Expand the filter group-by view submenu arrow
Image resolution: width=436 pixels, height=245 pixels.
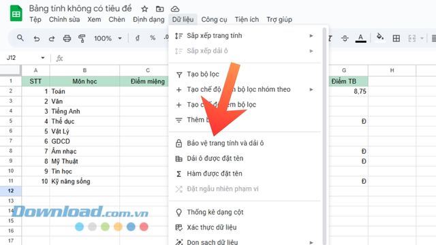pos(311,89)
